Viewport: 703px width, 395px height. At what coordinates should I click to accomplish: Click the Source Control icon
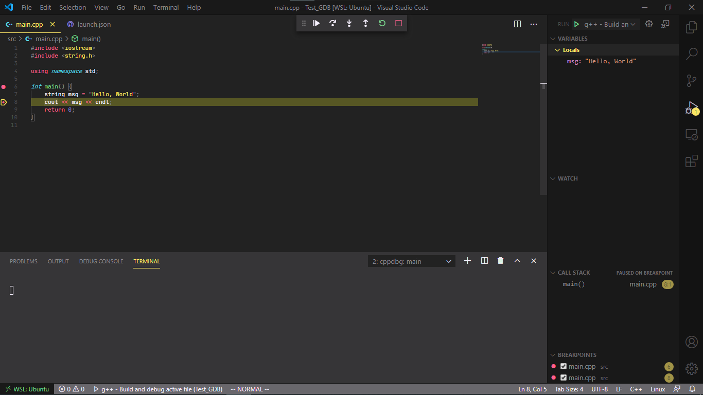point(691,81)
